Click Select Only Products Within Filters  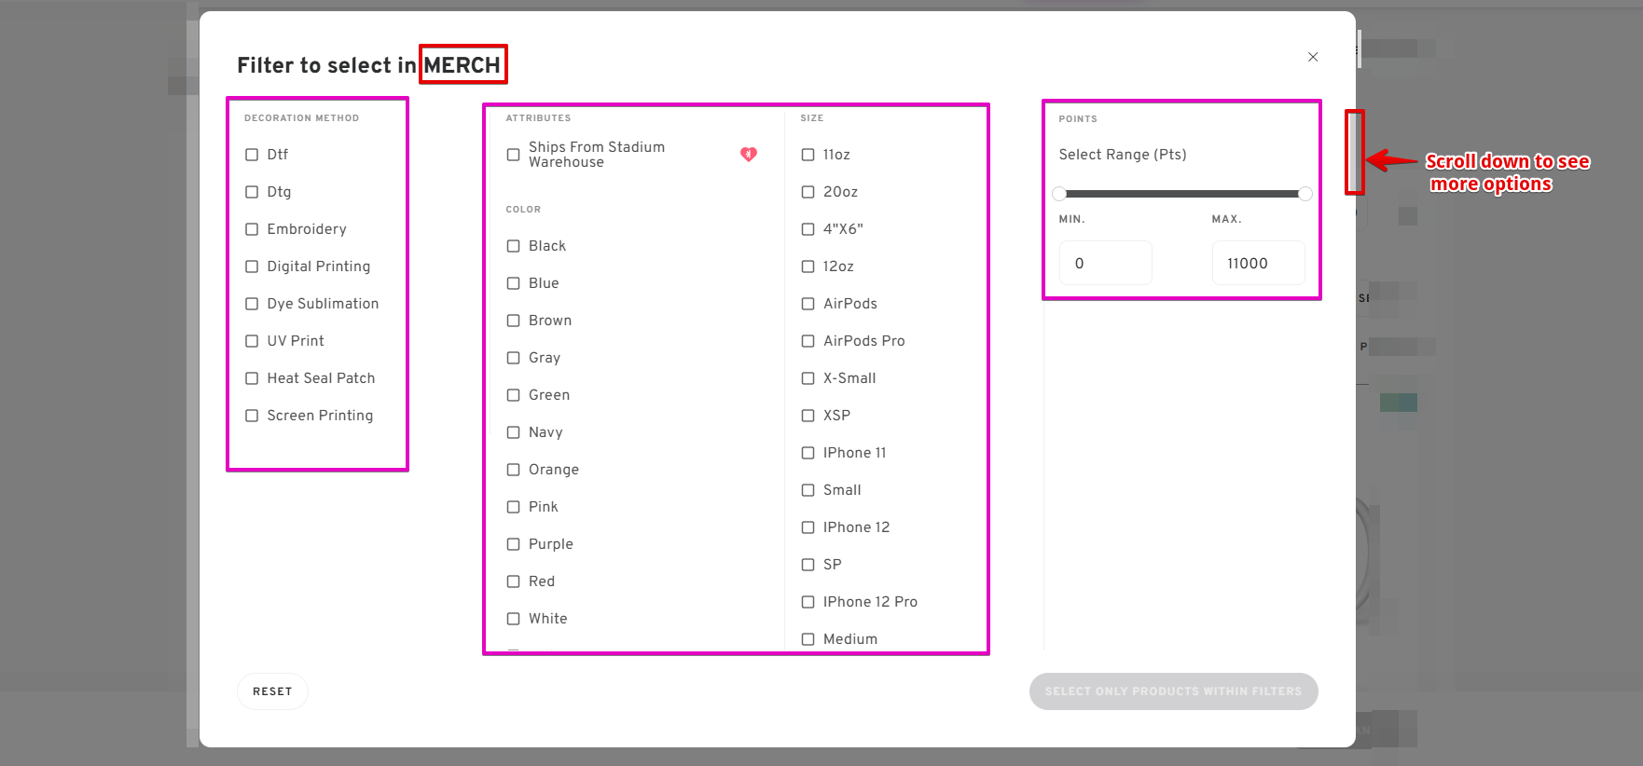pyautogui.click(x=1173, y=691)
